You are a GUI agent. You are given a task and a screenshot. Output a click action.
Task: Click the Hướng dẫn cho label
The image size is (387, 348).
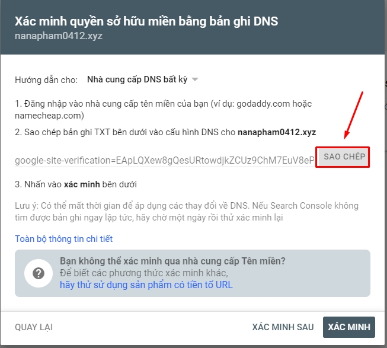[46, 79]
